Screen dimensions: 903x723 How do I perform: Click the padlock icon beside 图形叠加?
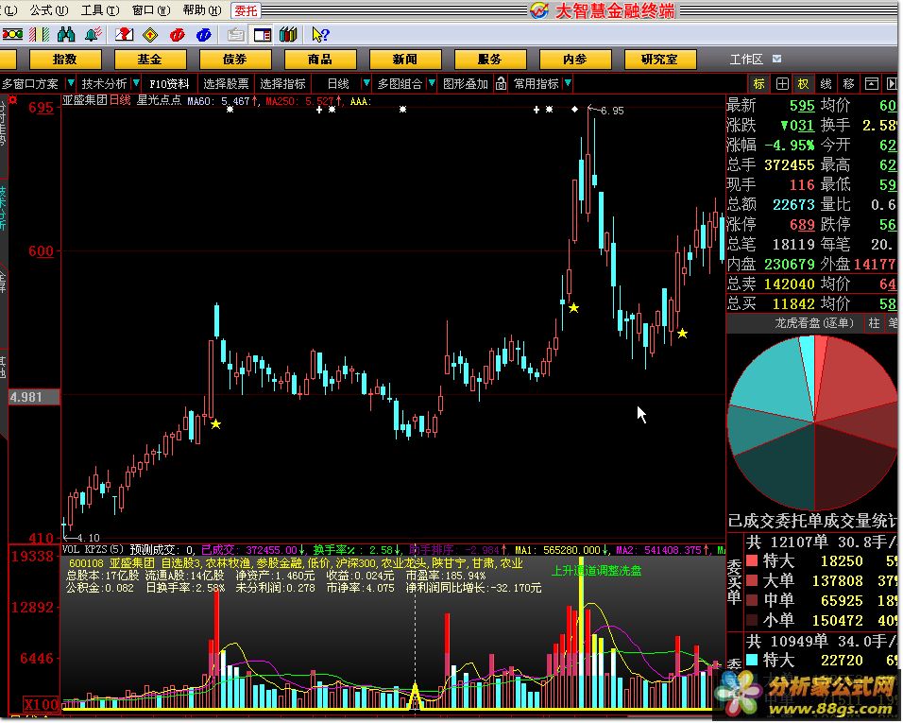(501, 84)
